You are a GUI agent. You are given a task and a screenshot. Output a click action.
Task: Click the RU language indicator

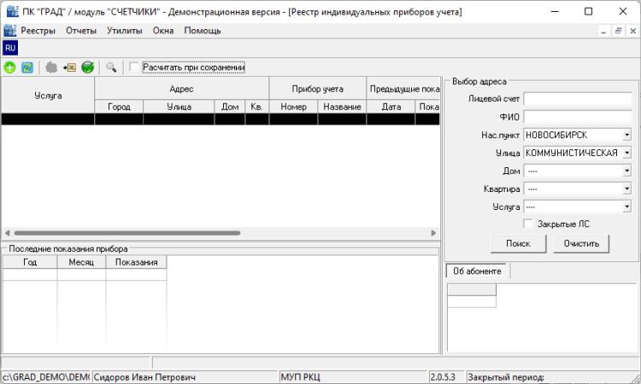[x=10, y=48]
